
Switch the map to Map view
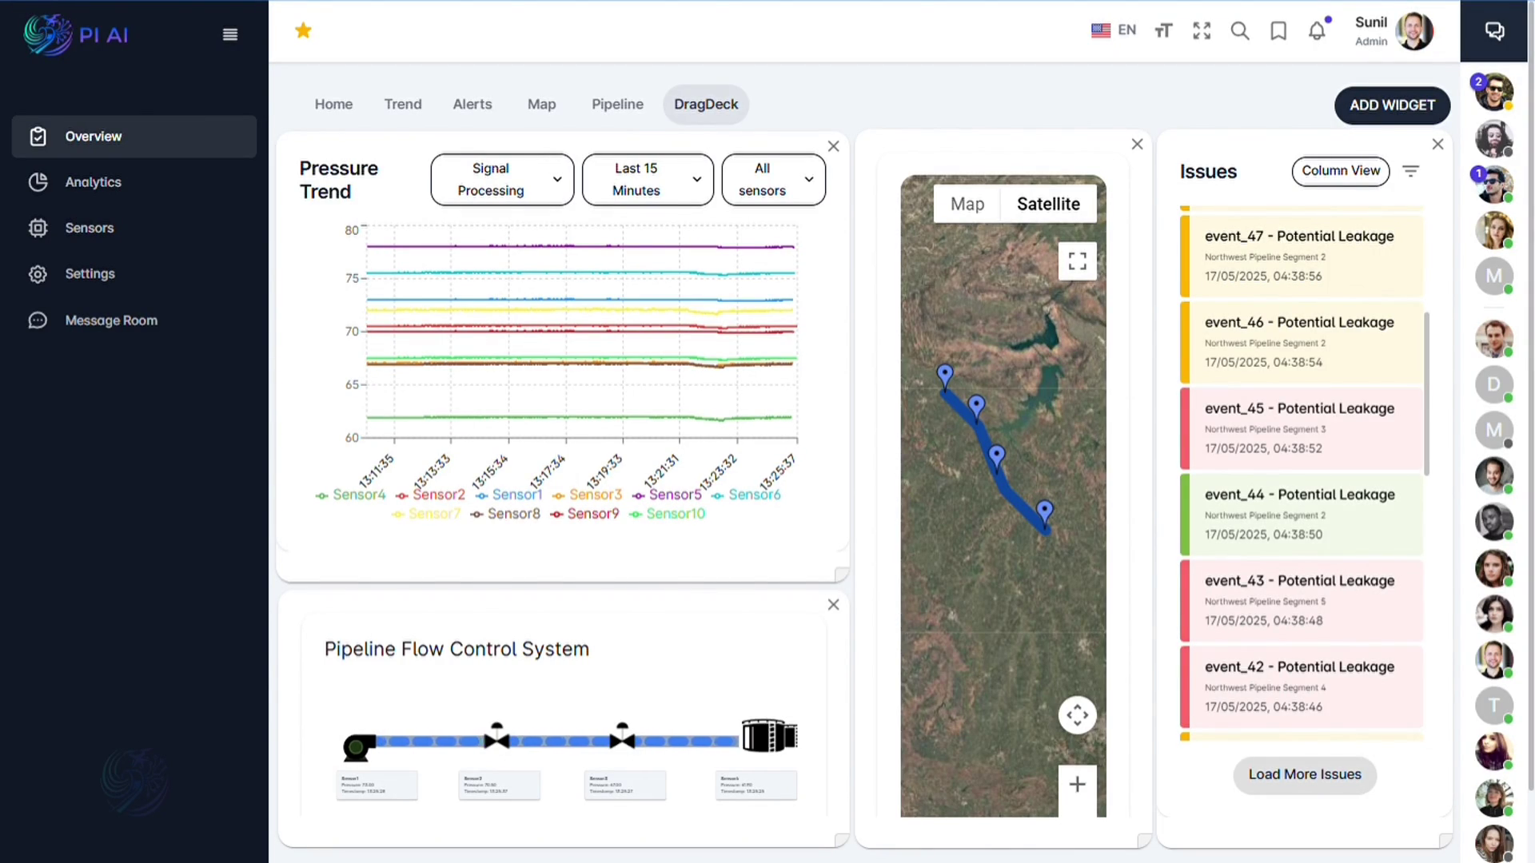(x=967, y=204)
